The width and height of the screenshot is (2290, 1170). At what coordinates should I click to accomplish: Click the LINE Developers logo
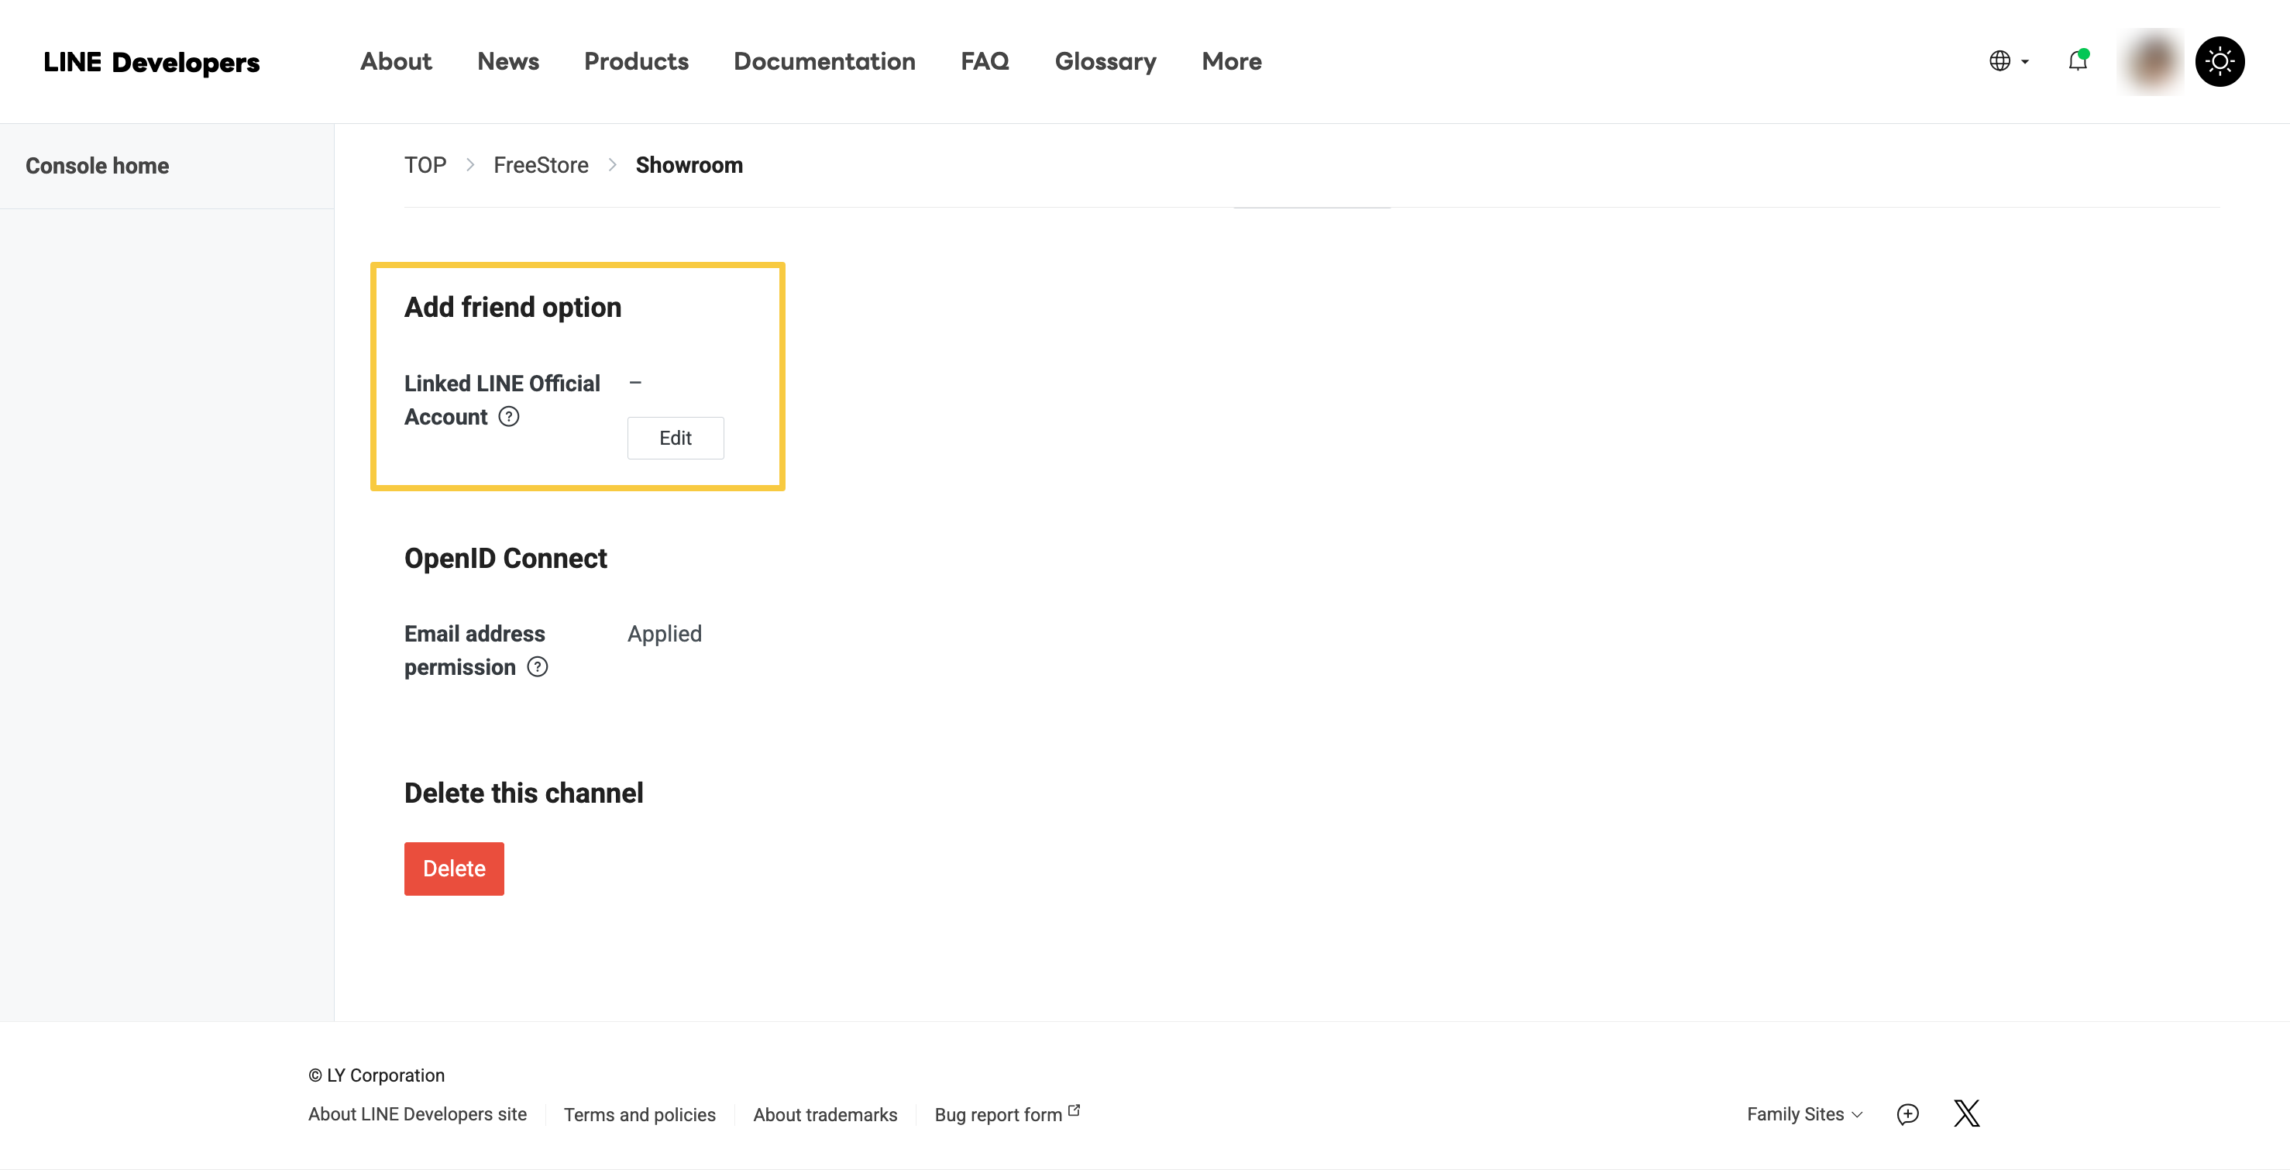click(151, 62)
